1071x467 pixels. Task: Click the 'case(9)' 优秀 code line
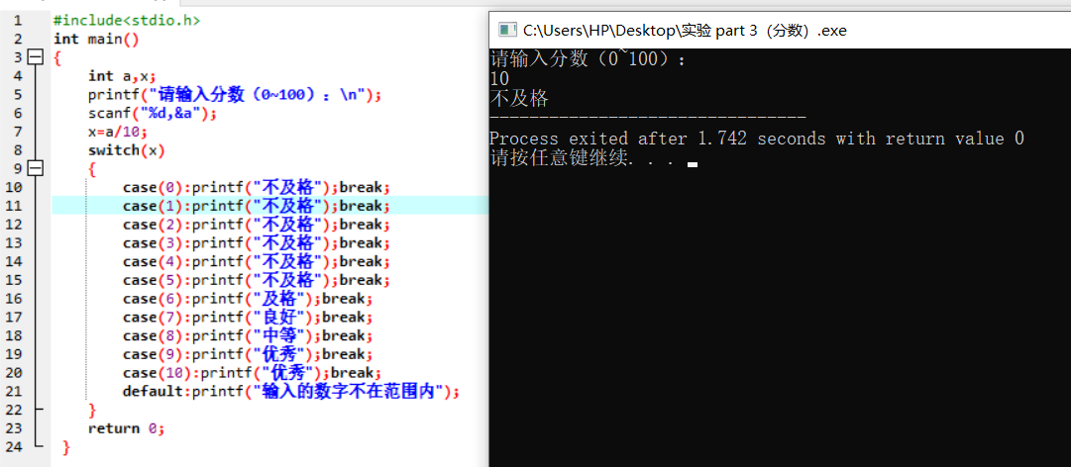coord(248,354)
